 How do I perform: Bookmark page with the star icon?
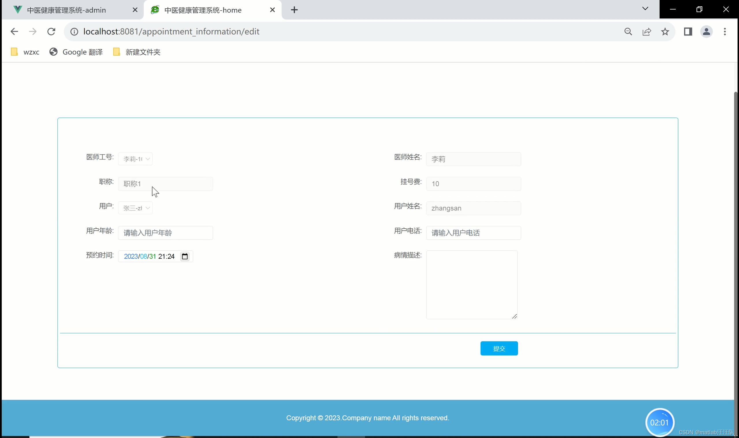(x=665, y=32)
